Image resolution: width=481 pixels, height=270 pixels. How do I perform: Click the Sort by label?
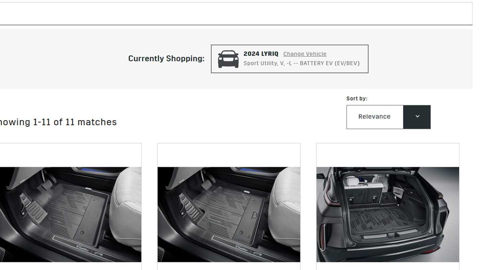356,98
